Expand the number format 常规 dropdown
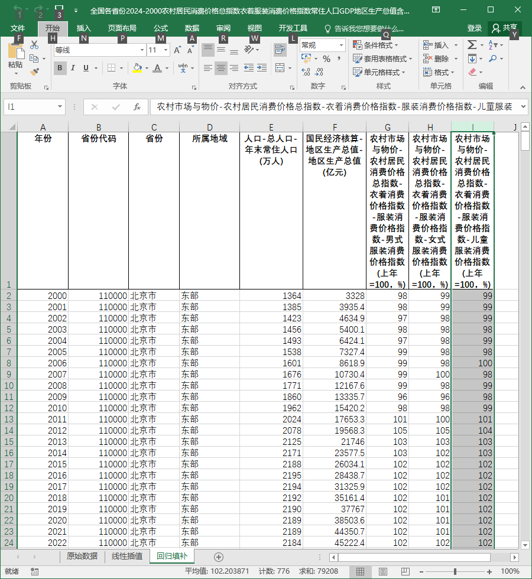 (342, 45)
